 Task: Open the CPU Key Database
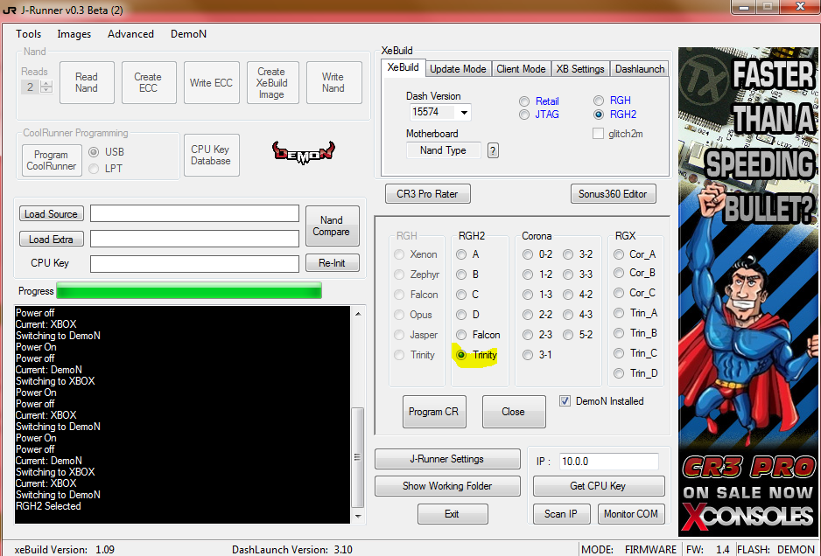211,155
